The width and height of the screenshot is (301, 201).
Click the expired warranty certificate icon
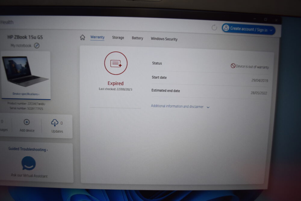(x=116, y=63)
